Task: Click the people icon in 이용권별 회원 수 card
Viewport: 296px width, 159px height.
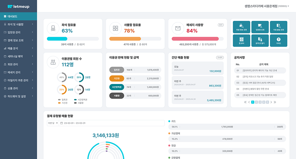Action: pyautogui.click(x=53, y=62)
